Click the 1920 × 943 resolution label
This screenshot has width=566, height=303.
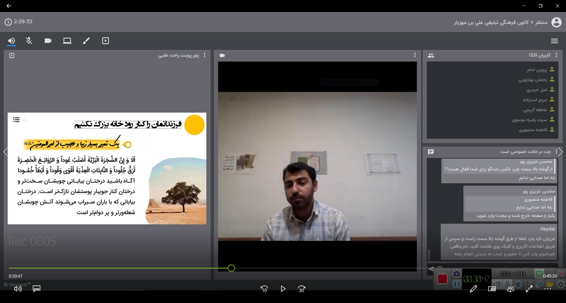512,274
